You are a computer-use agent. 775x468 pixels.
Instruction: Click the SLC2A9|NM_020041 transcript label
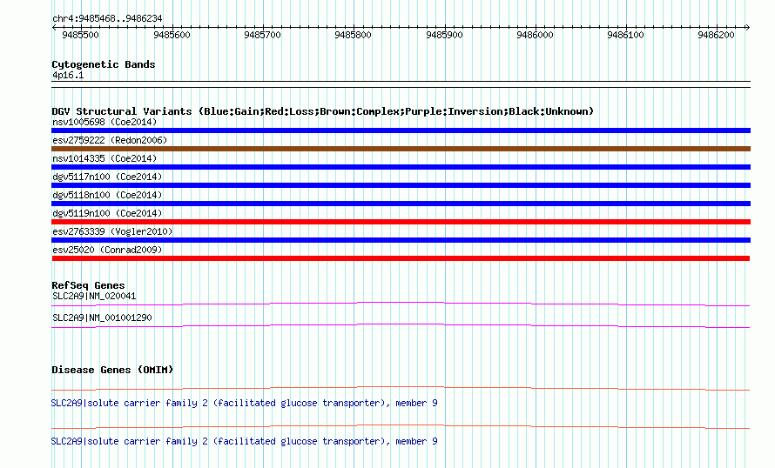point(94,297)
